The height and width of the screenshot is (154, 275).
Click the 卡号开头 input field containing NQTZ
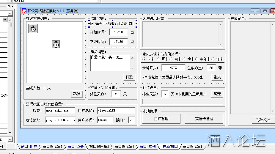[173, 68]
